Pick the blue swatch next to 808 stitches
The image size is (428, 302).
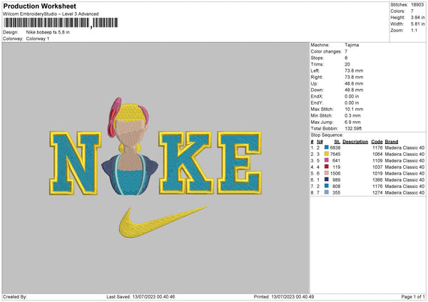[x=327, y=186]
